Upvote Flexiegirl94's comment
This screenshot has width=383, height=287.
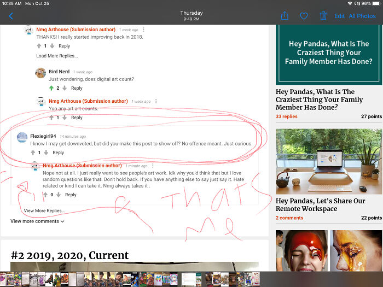(x=33, y=153)
